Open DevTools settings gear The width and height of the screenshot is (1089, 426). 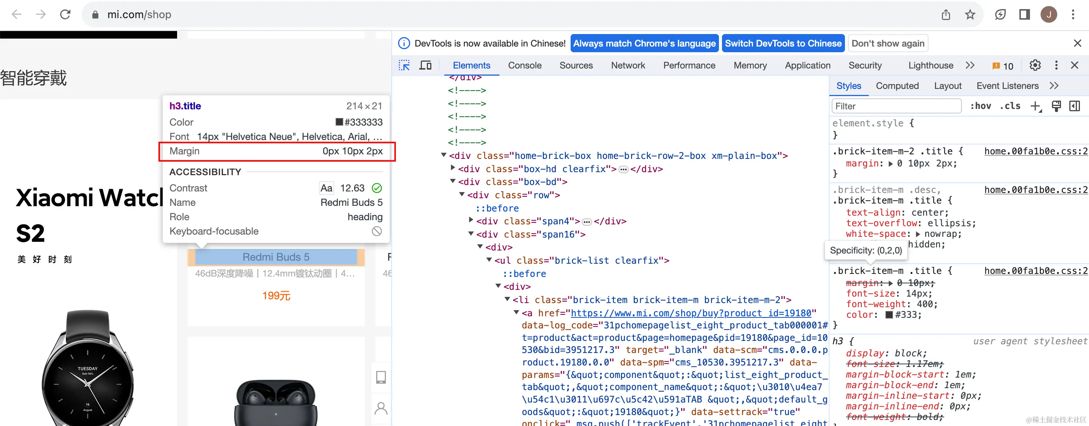[1035, 65]
